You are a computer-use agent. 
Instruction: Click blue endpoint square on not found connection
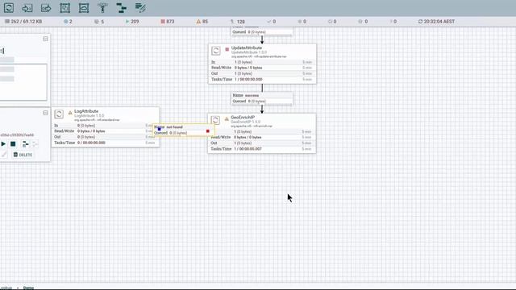(x=160, y=129)
